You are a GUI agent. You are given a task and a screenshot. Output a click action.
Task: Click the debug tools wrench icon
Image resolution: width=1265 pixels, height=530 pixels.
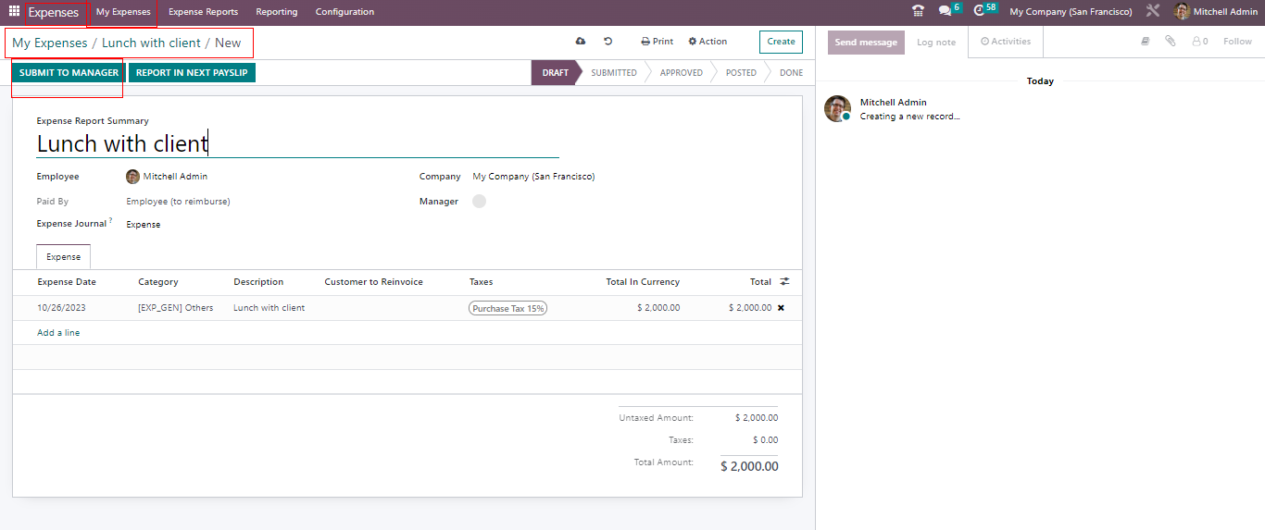[1152, 12]
